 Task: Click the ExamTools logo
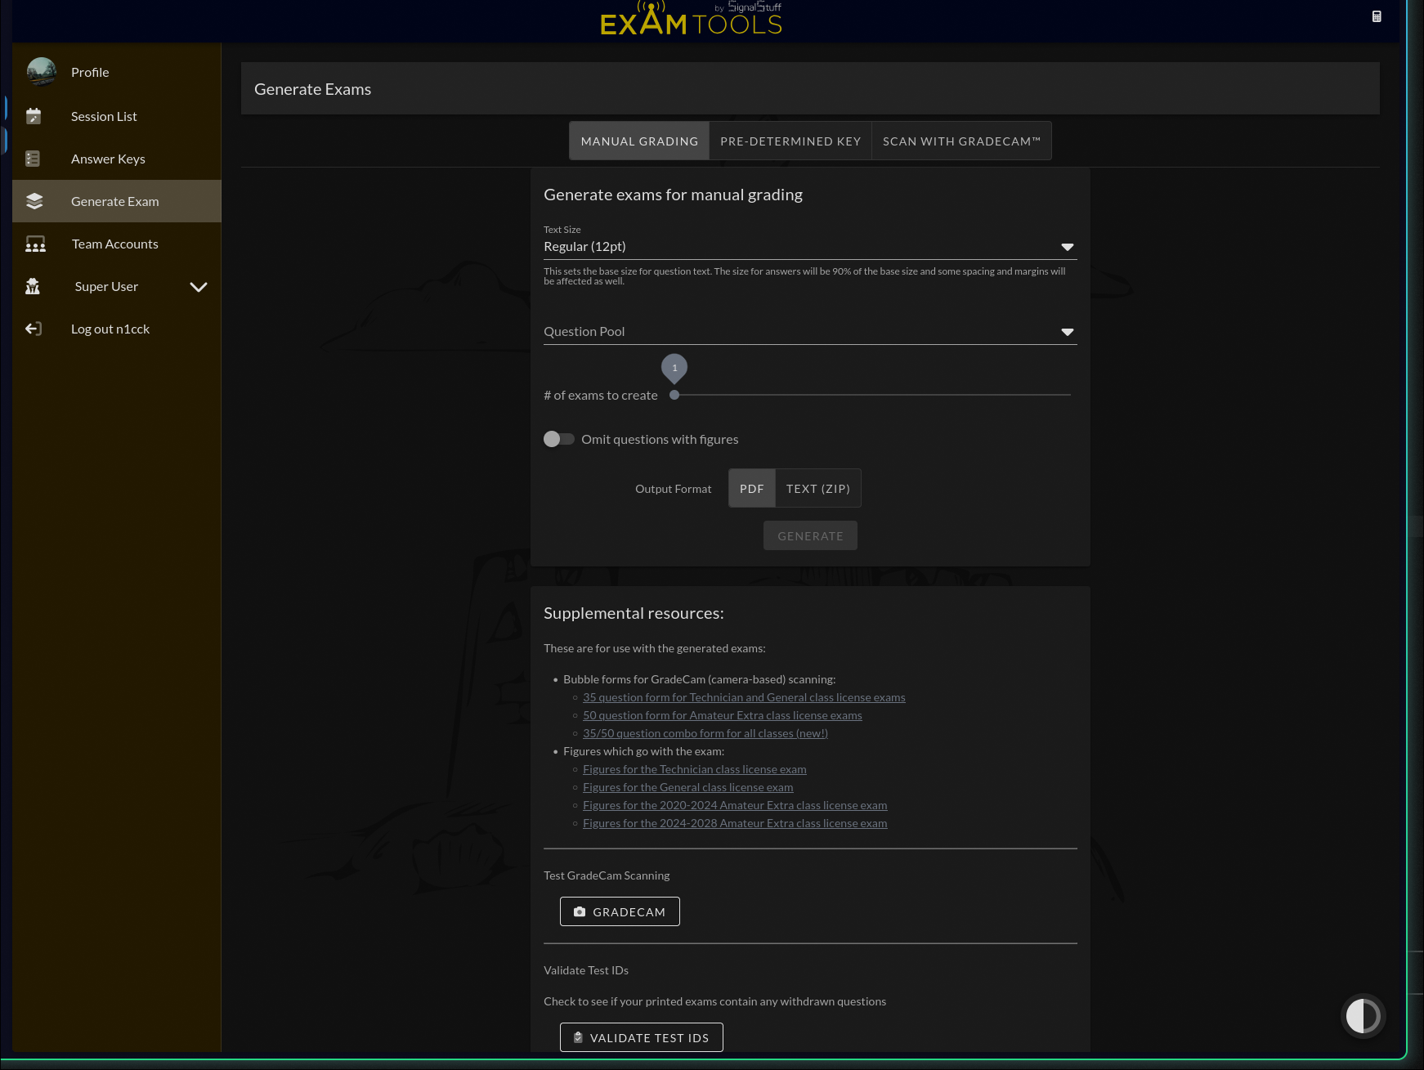[x=691, y=19]
